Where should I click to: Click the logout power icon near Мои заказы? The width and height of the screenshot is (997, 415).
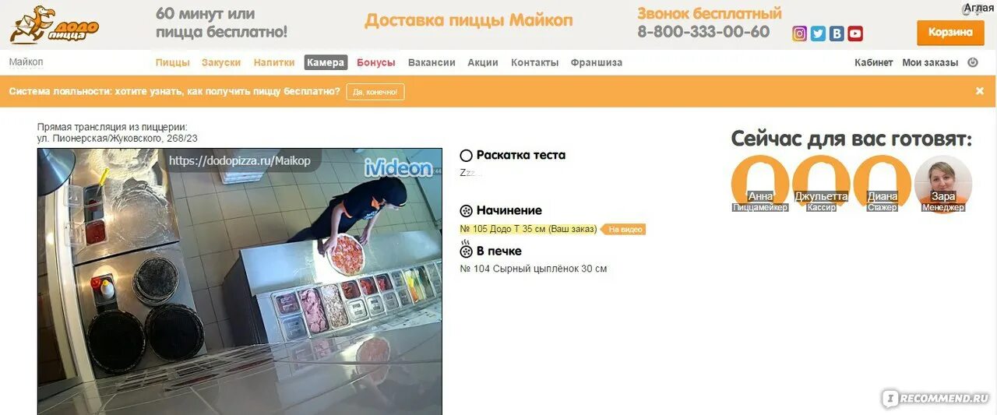click(973, 62)
